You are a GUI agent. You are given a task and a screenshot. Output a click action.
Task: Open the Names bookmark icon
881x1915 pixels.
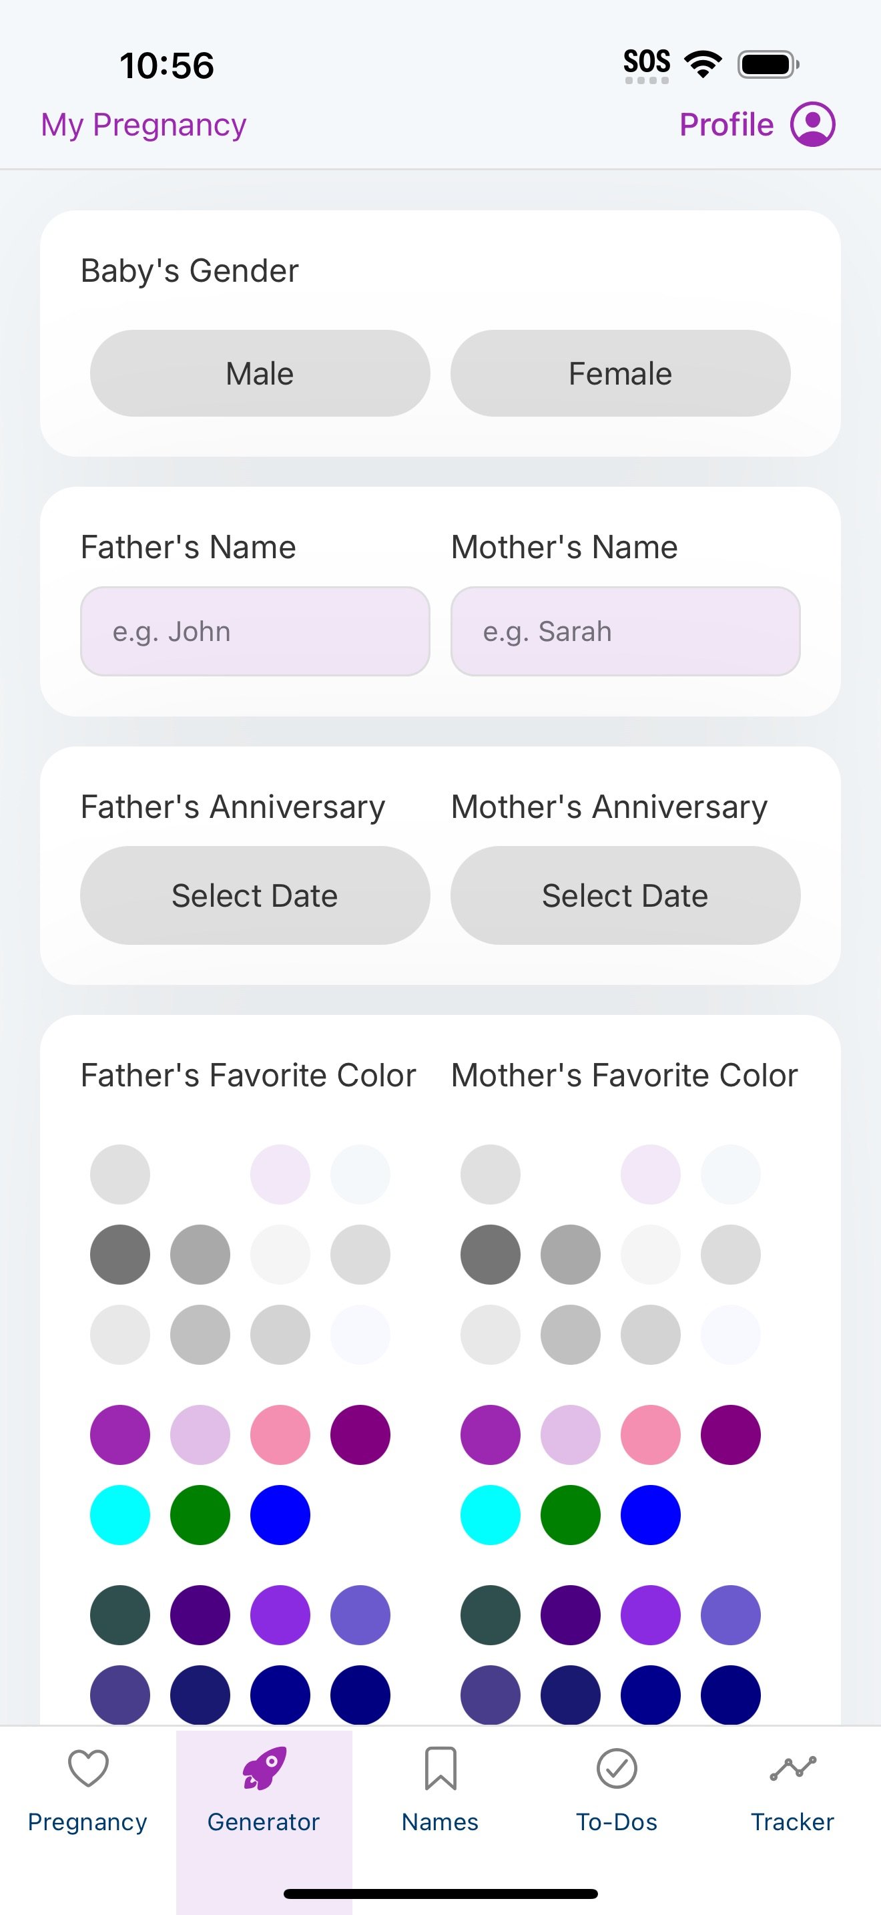click(441, 1769)
